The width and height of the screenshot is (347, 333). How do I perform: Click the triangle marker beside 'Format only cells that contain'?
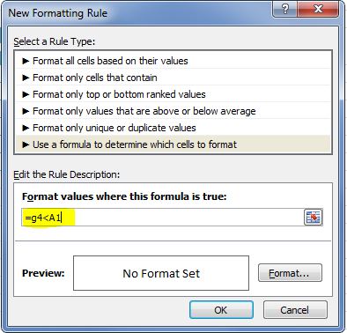click(26, 78)
